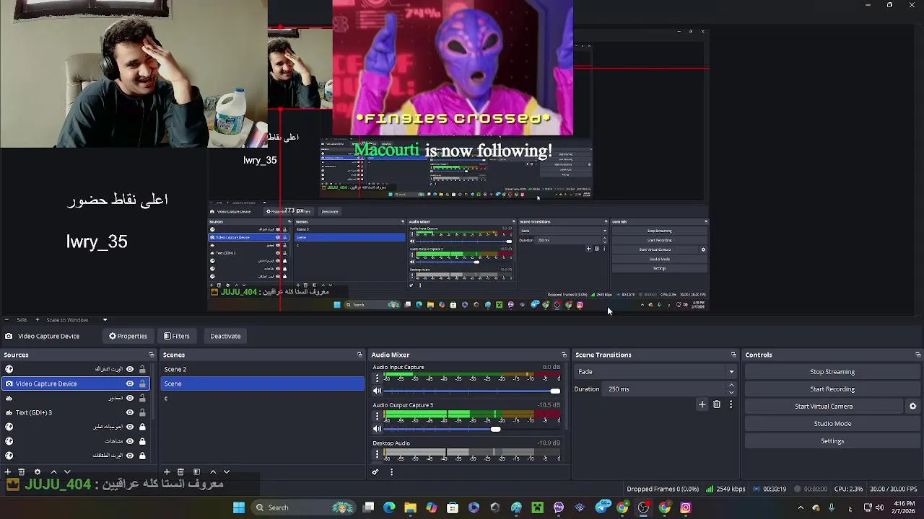Add a scene transition with plus icon

(x=702, y=404)
